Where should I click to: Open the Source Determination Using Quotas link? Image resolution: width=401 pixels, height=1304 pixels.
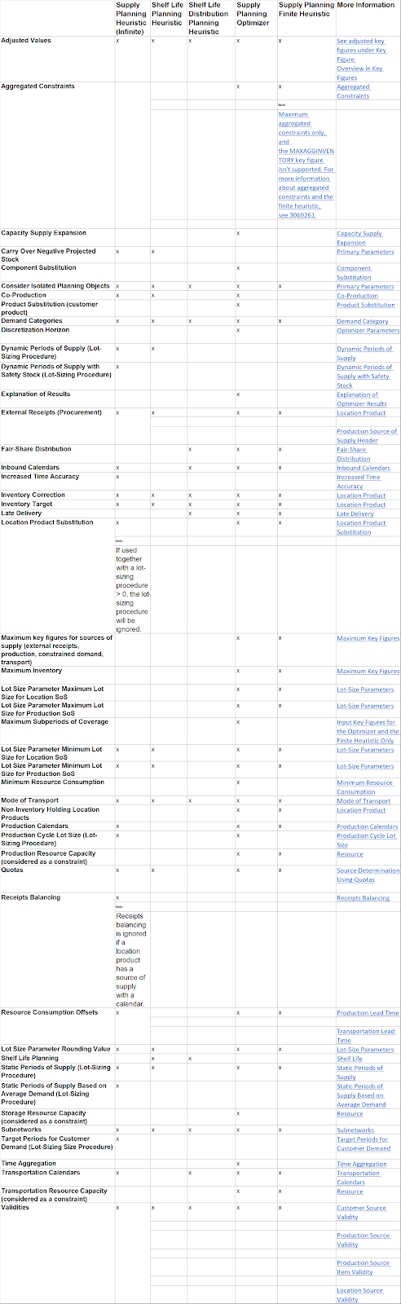(368, 875)
